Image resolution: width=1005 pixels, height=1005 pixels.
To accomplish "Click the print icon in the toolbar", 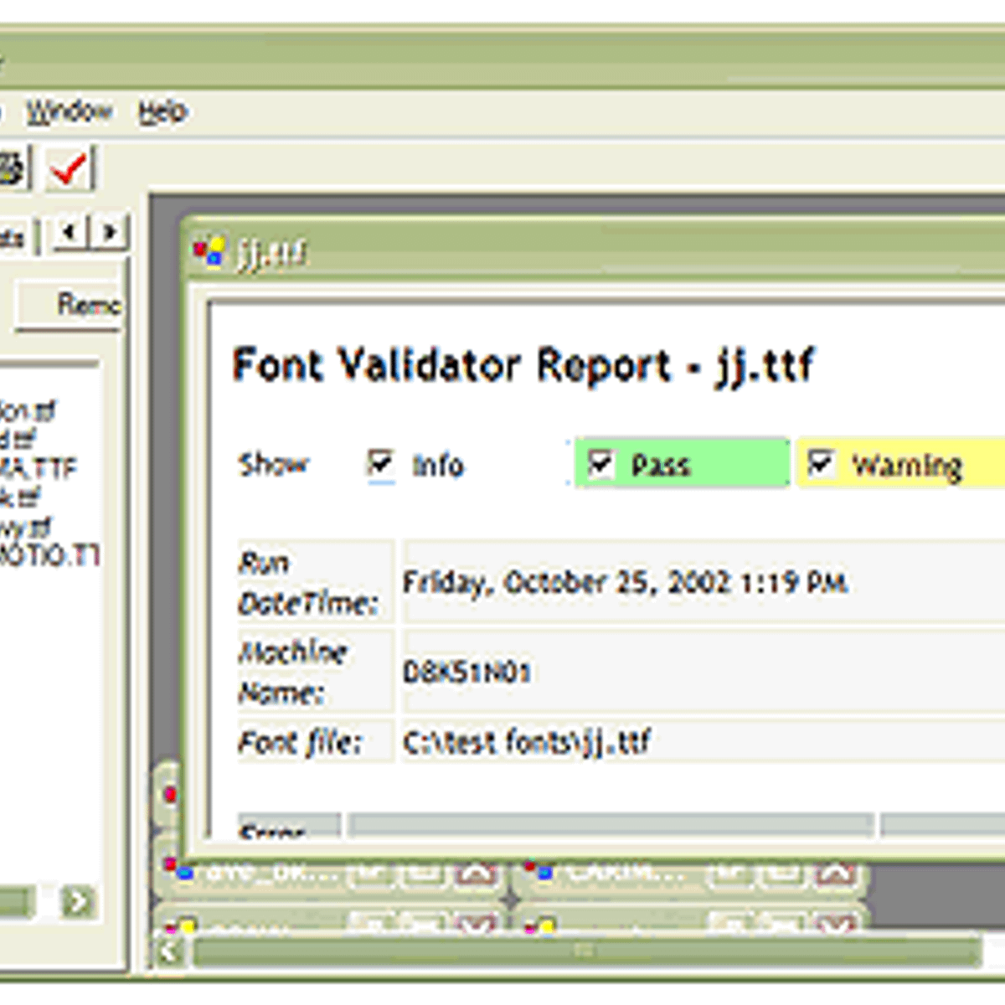I will 12,168.
